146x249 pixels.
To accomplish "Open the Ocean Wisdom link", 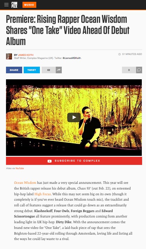I will pos(25,183).
